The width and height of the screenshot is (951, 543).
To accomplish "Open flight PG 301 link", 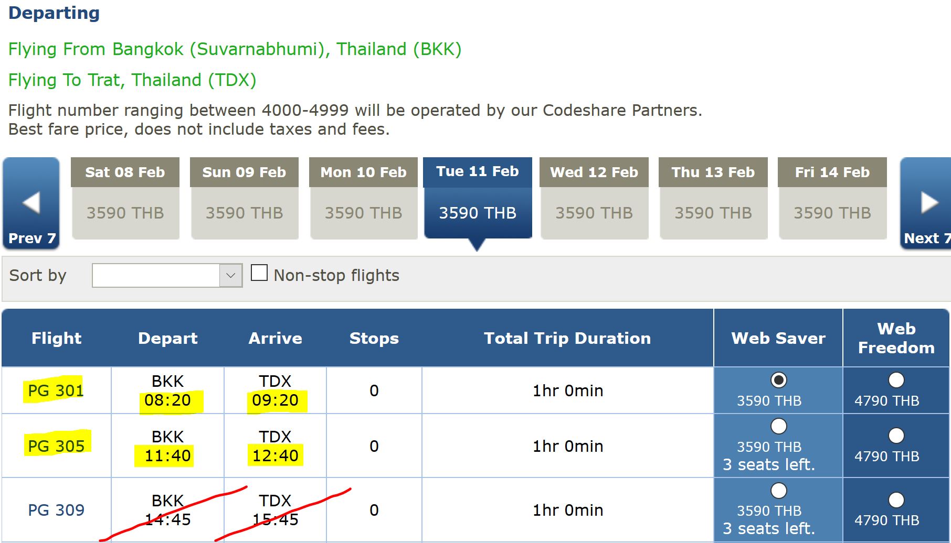I will [56, 390].
